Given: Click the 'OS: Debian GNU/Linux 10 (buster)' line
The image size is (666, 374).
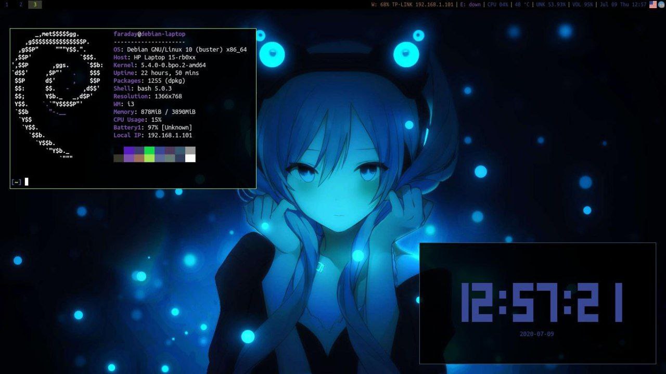Looking at the screenshot, I should coord(180,49).
